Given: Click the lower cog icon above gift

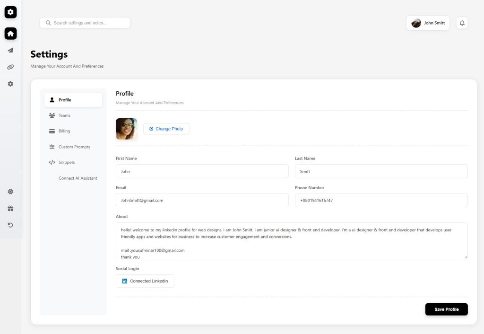Looking at the screenshot, I should [x=10, y=192].
